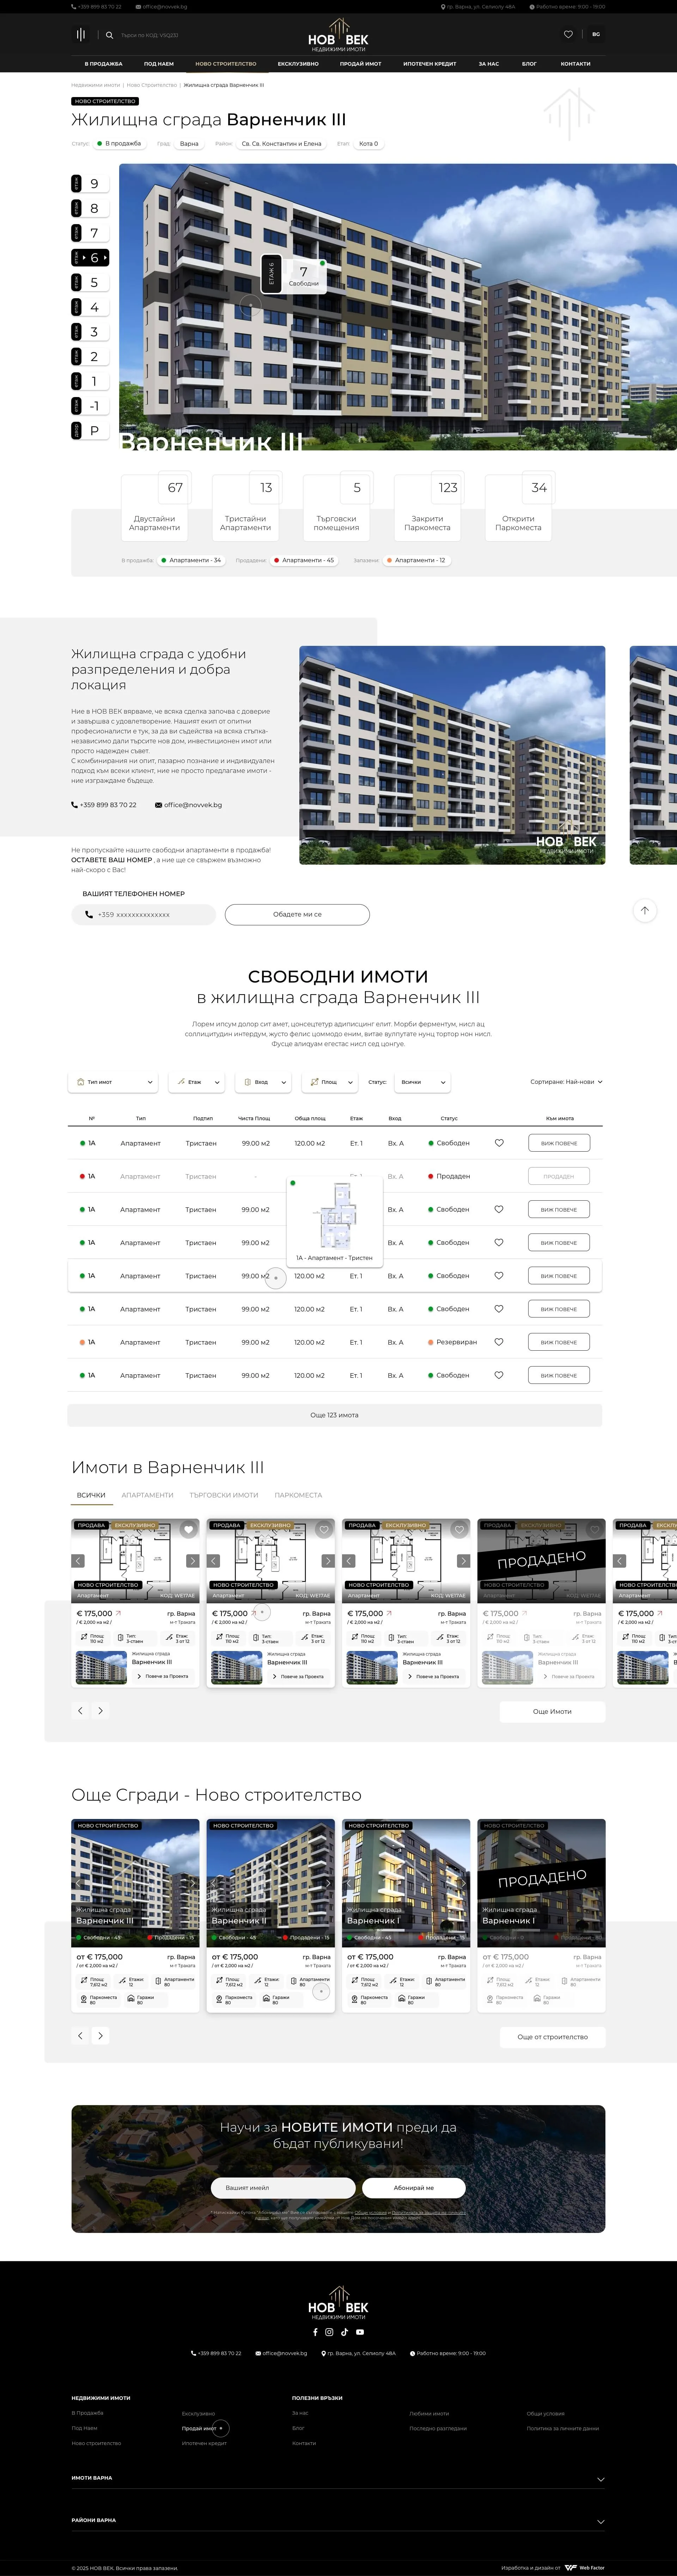Viewport: 677px width, 2576px height.
Task: Select floor 9 in building floor selector
Action: click(x=94, y=184)
